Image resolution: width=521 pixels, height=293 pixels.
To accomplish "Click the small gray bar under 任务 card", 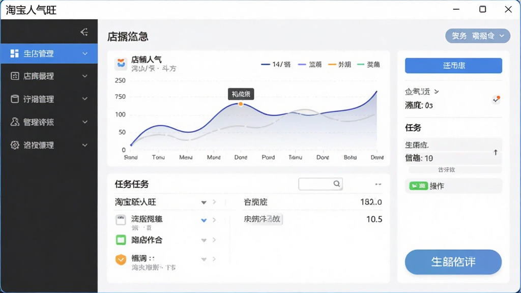I will click(455, 170).
